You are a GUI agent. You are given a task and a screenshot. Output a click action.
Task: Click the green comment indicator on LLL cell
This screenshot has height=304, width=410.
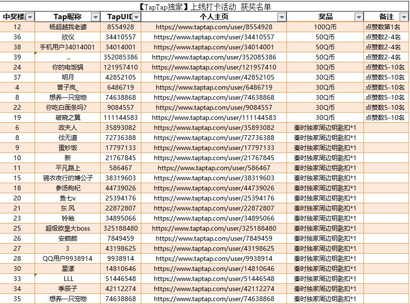click(36, 275)
